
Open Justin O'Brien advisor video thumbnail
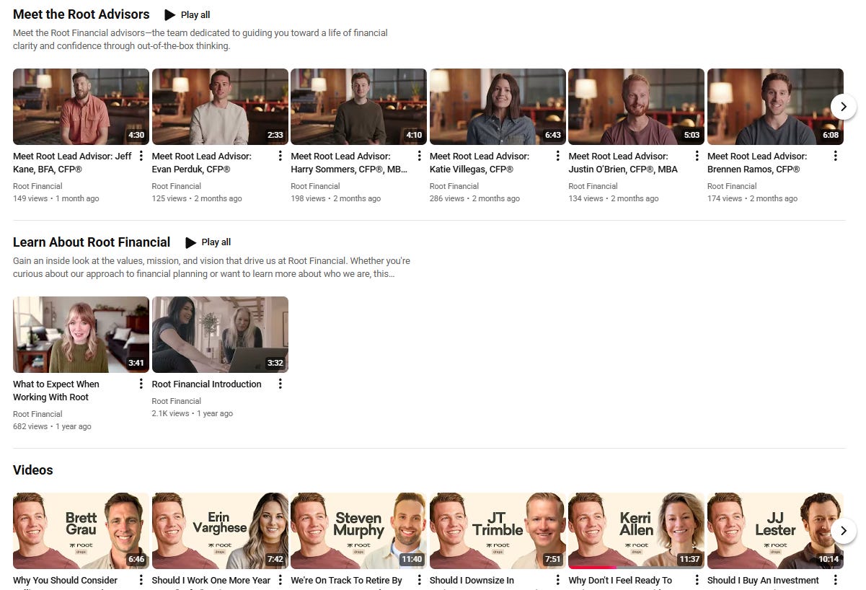click(636, 107)
